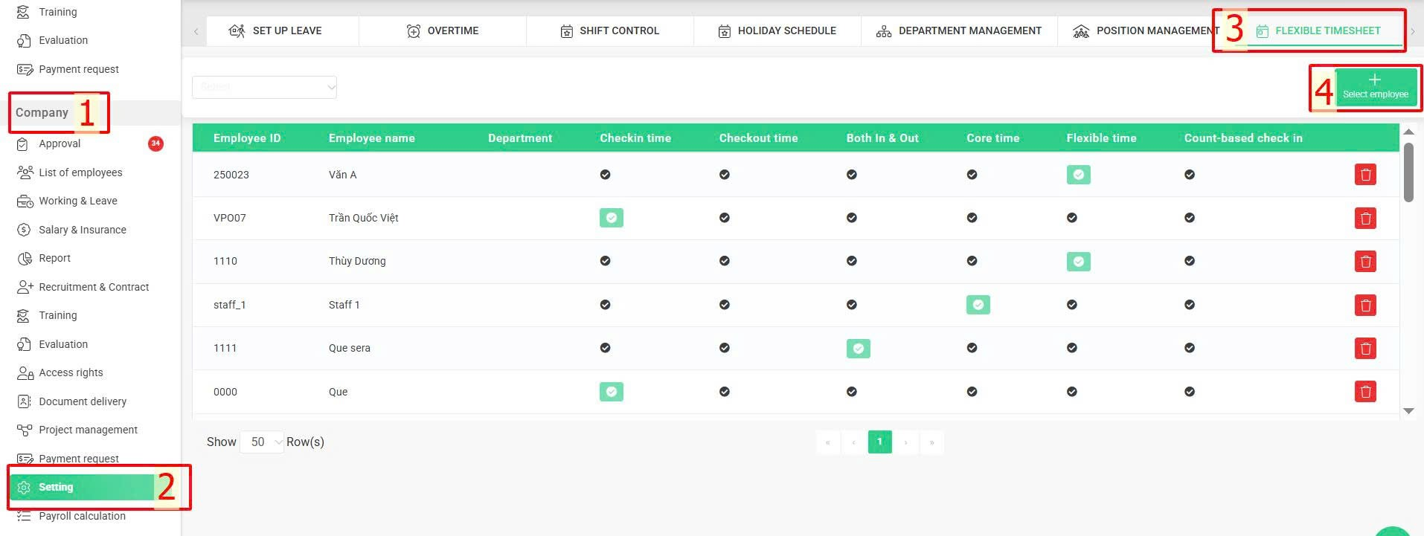Viewport: 1424px width, 536px height.
Task: Click trash icon for Thùy Dương
Action: 1365,261
